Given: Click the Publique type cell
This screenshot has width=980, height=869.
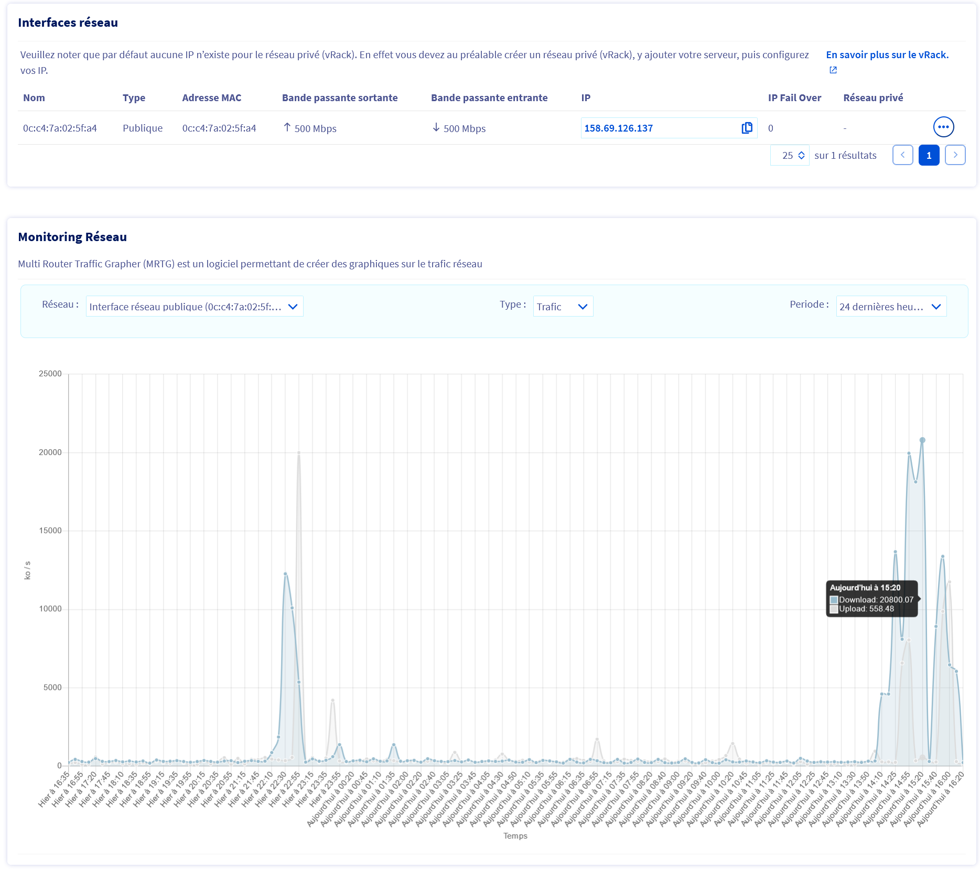Looking at the screenshot, I should pos(143,128).
